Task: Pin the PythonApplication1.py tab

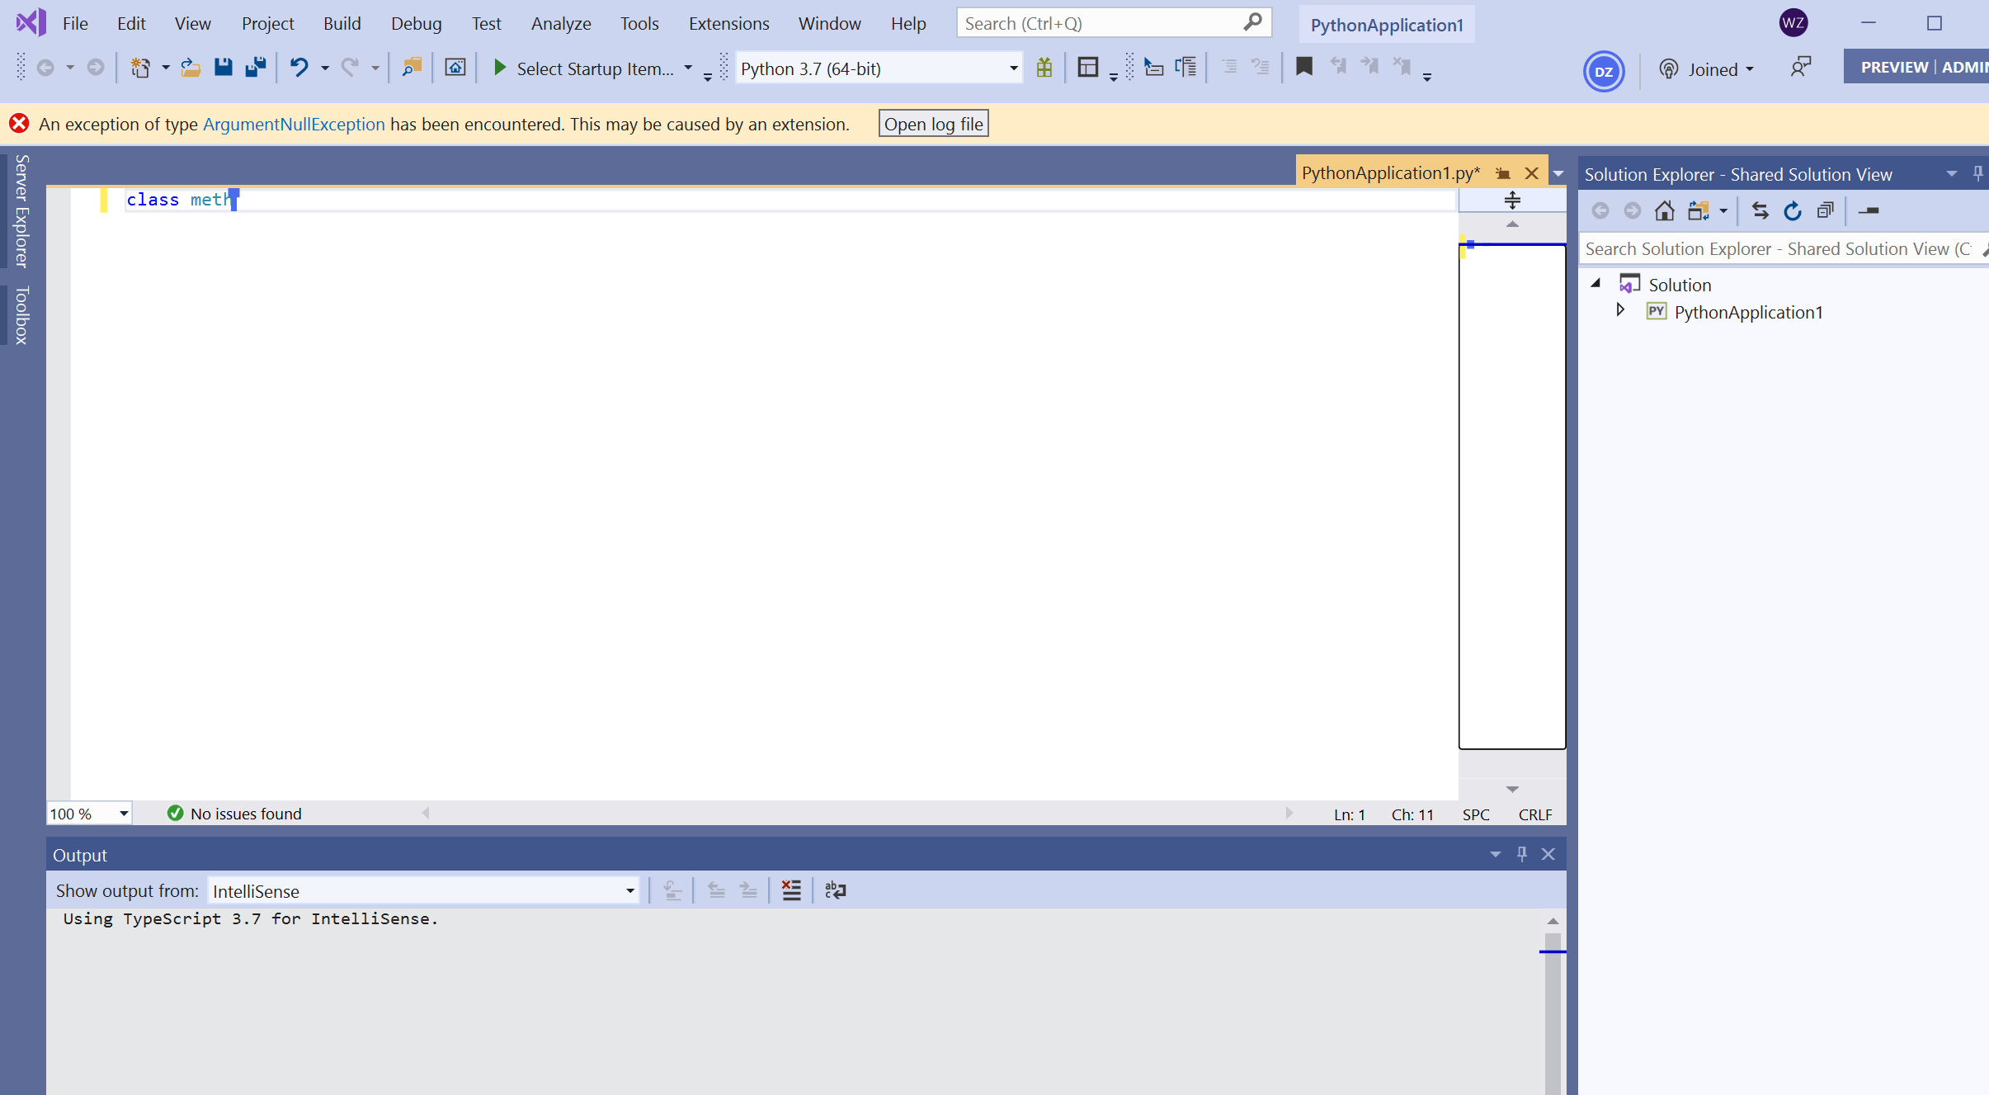Action: click(x=1503, y=173)
